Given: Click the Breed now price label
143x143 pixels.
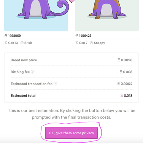Looking at the screenshot, I should (24, 60).
